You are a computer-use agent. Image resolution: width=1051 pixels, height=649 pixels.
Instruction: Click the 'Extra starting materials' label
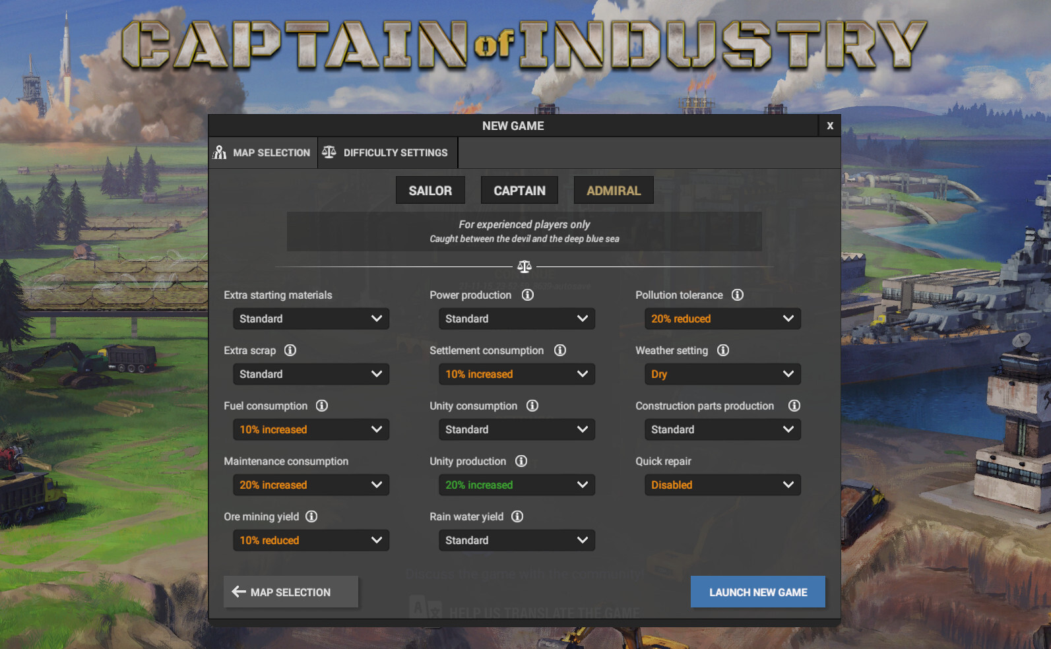(278, 295)
